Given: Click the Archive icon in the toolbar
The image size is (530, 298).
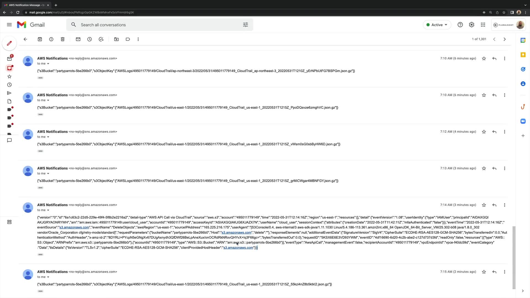Looking at the screenshot, I should pos(40,39).
